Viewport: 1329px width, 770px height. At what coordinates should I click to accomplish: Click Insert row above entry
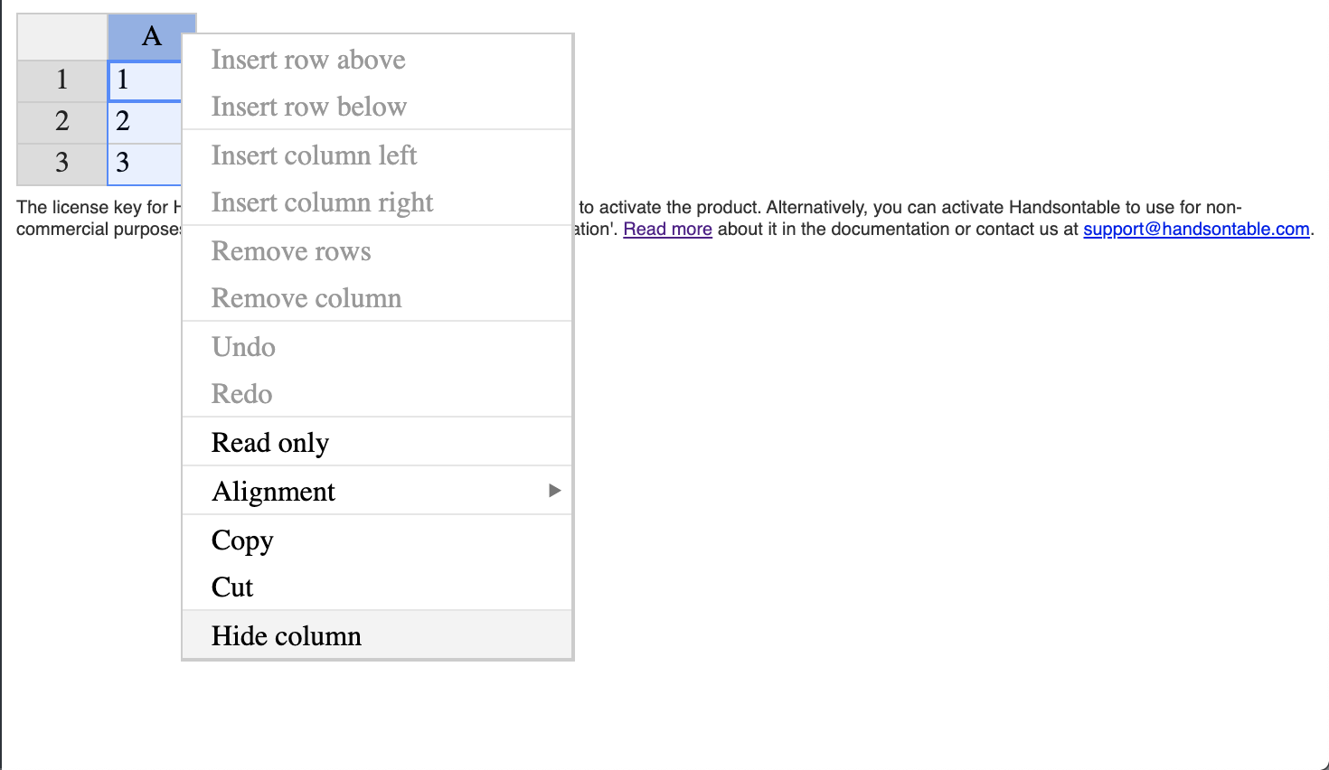[x=377, y=60]
